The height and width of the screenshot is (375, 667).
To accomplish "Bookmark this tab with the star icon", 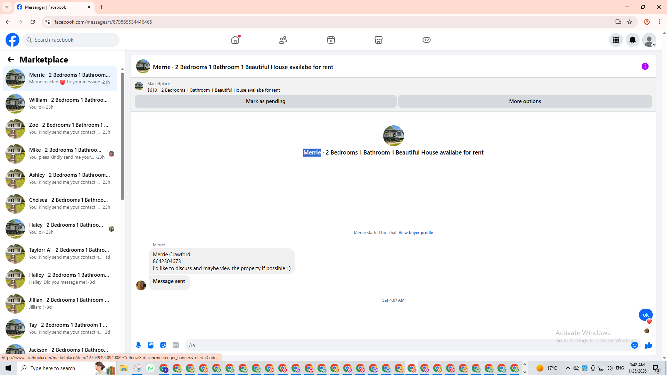I will tap(629, 22).
